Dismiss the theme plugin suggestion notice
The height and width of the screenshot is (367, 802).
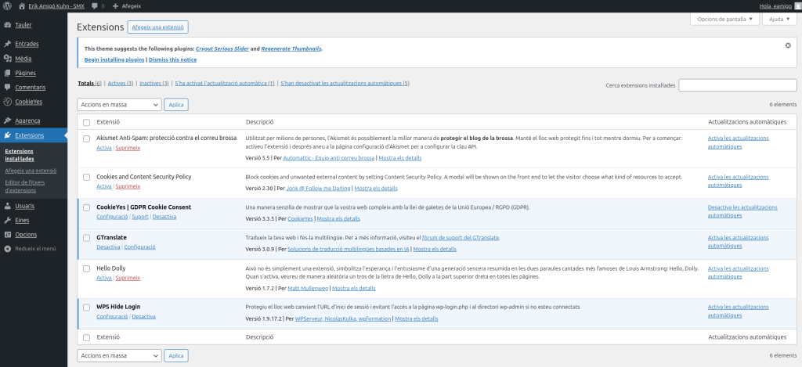[788, 45]
